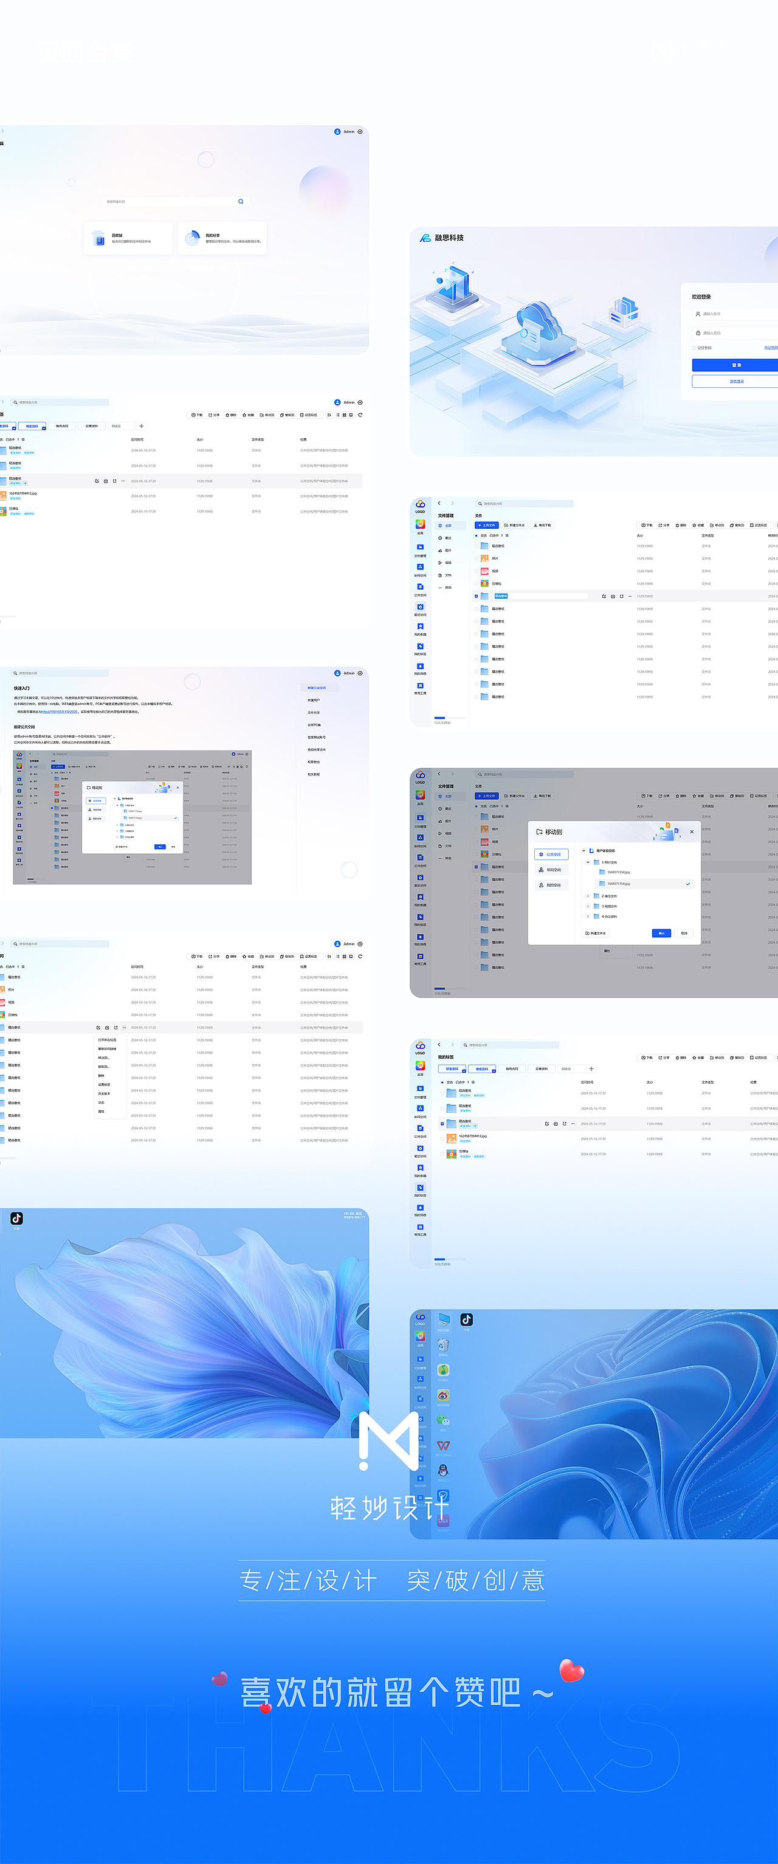Image resolution: width=778 pixels, height=1864 pixels.
Task: Choose 历史版本 from the row context menu
Action: click(x=104, y=1093)
